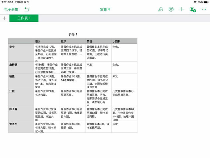
Task: Open the sort and filter icon
Action: [x=171, y=9]
